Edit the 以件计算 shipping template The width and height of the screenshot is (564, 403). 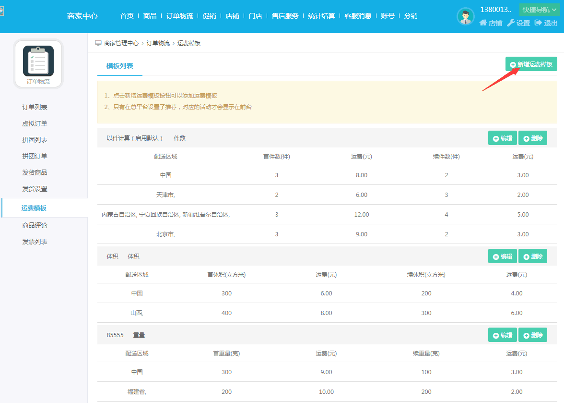point(502,138)
